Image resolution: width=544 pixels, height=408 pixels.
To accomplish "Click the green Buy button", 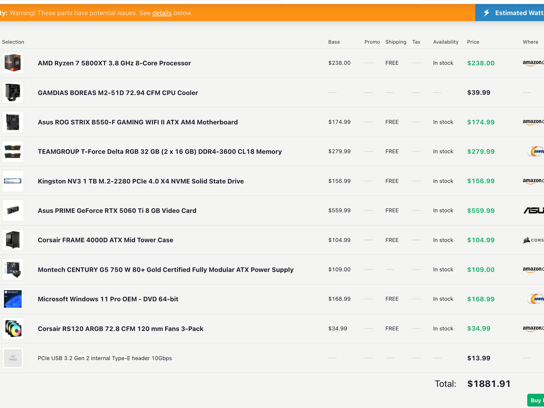I will (535, 400).
